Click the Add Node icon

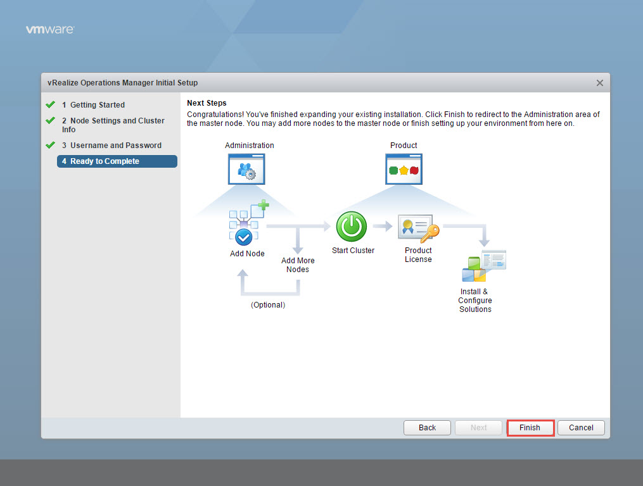coord(248,223)
